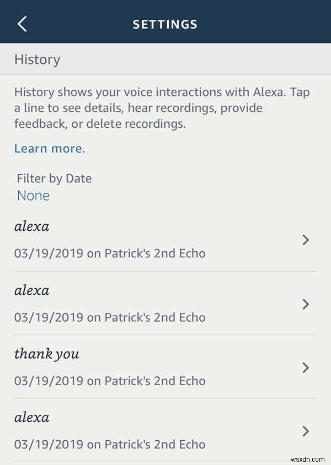Tap the SETTINGS title bar
Image resolution: width=331 pixels, height=465 pixels.
click(x=165, y=24)
